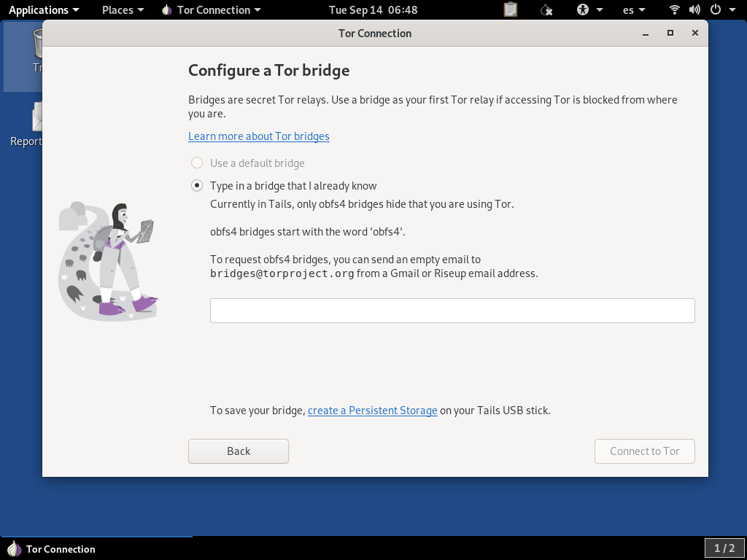Click the Wi-Fi network icon
747x560 pixels.
coord(675,9)
